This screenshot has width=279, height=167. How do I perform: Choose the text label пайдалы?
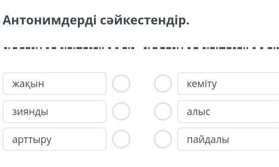coord(208,140)
